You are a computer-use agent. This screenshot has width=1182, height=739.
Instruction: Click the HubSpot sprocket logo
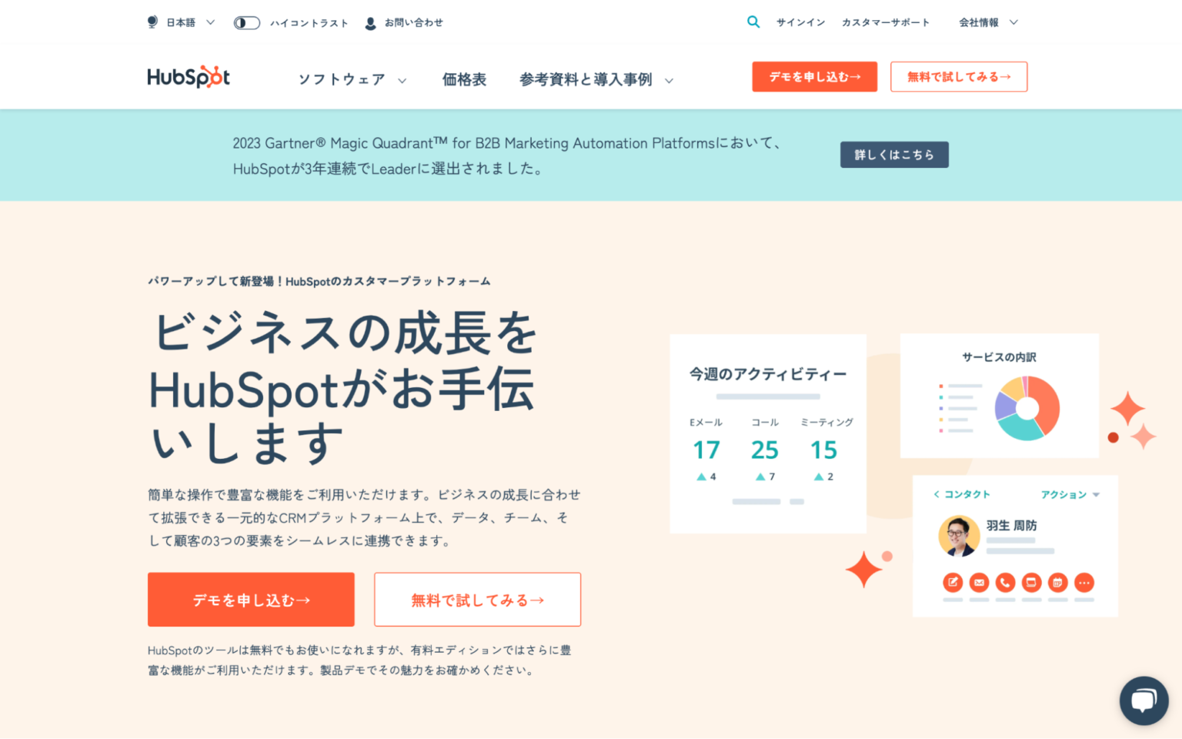pos(188,76)
